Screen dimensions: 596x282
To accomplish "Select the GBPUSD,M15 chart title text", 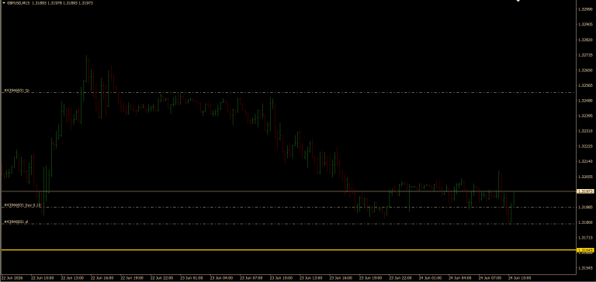I will [x=19, y=2].
